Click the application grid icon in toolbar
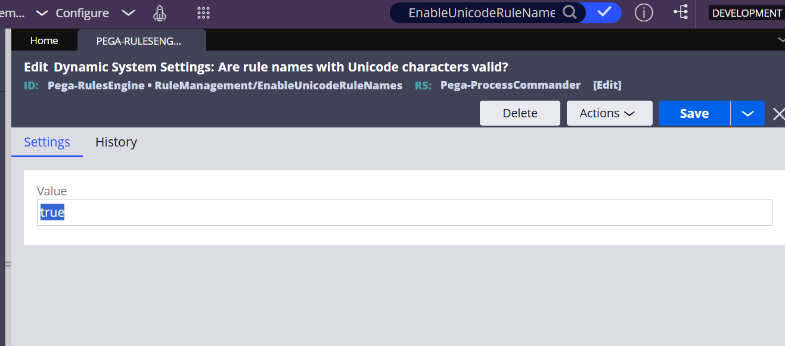Viewport: 785px width, 346px height. 203,13
